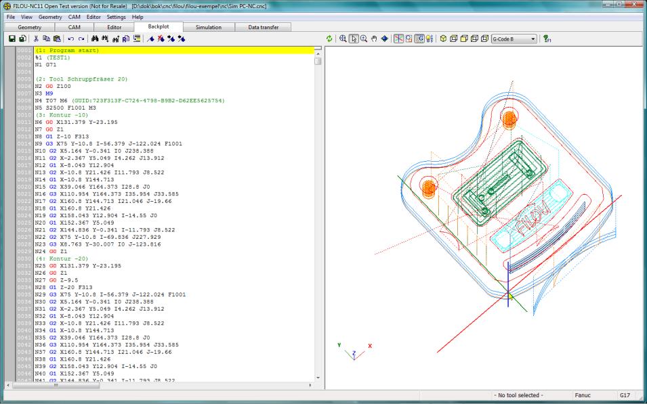This screenshot has width=647, height=404.
Task: Activate the arrow pointer select tool
Action: point(354,39)
